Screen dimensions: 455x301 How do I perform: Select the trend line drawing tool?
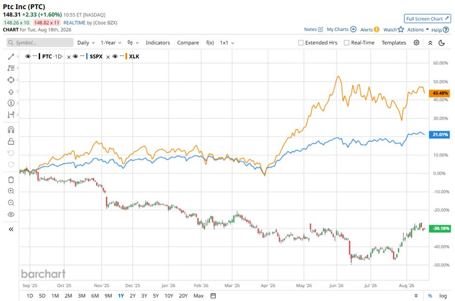[x=11, y=57]
